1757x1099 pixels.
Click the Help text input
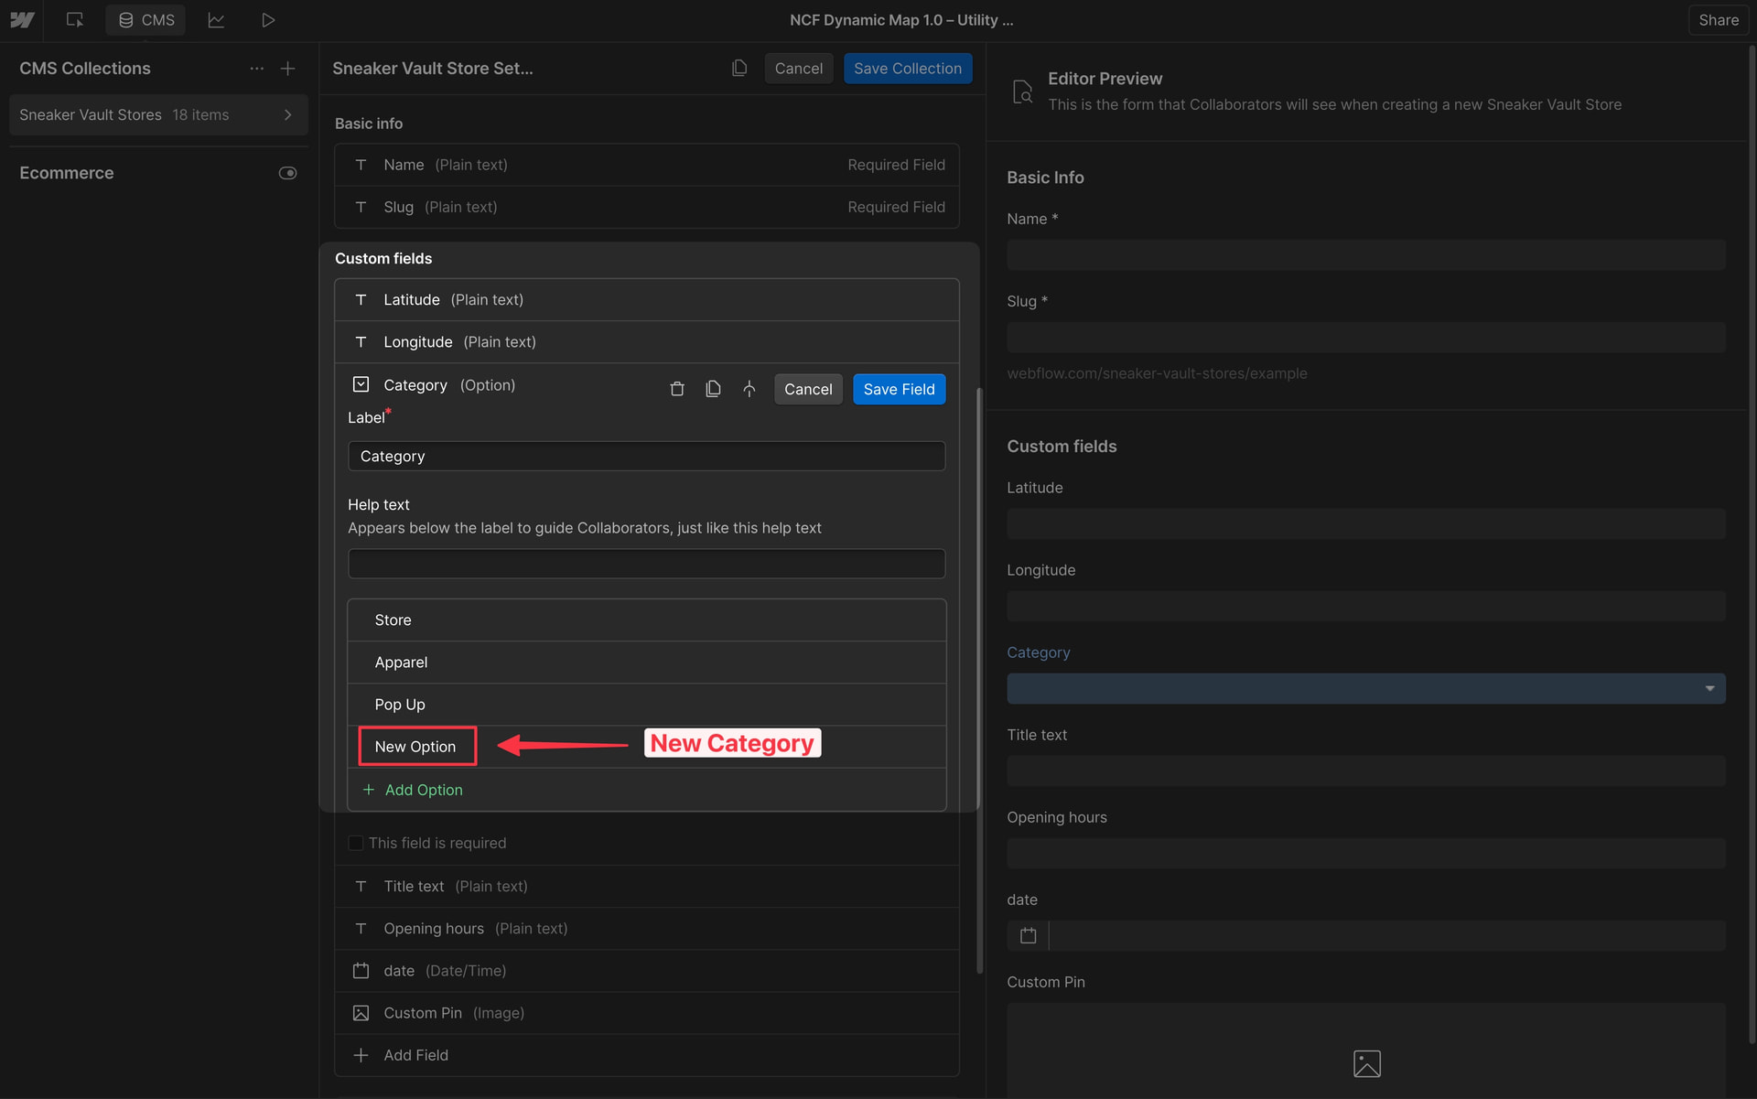tap(647, 564)
